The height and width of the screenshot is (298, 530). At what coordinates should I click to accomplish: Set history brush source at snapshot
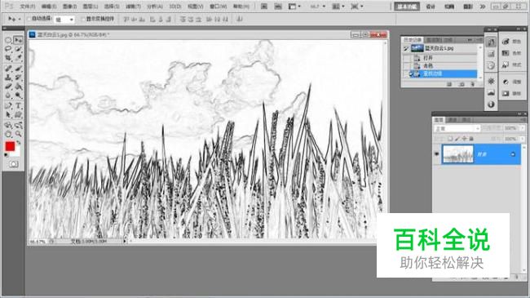click(405, 48)
